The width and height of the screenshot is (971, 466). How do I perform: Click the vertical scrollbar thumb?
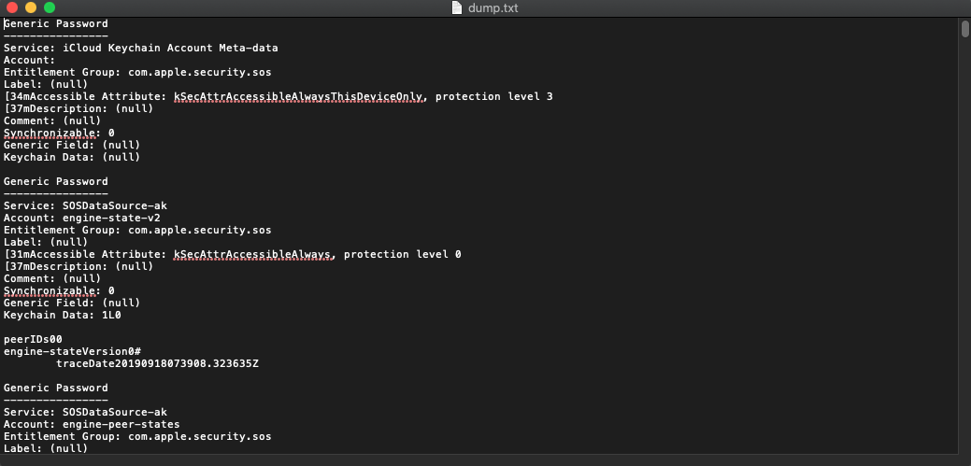964,29
